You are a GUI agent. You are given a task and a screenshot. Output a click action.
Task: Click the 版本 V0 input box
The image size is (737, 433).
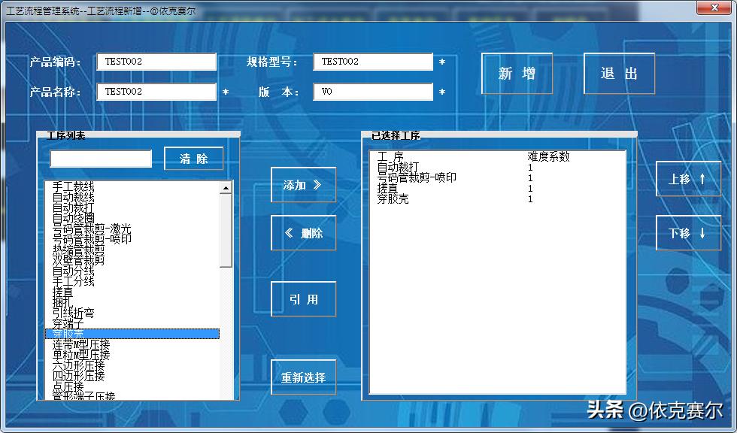tap(372, 91)
